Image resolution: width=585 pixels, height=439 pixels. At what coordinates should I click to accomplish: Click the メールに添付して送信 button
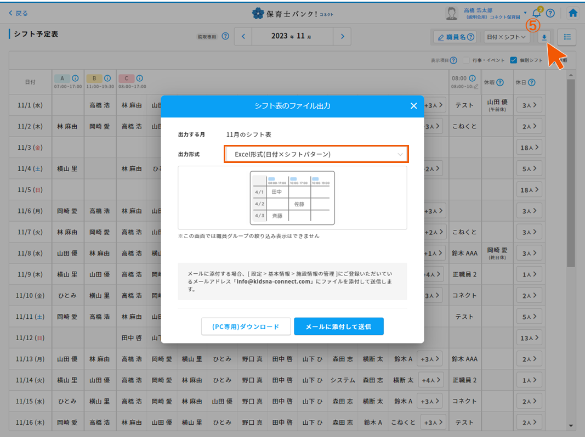click(338, 327)
